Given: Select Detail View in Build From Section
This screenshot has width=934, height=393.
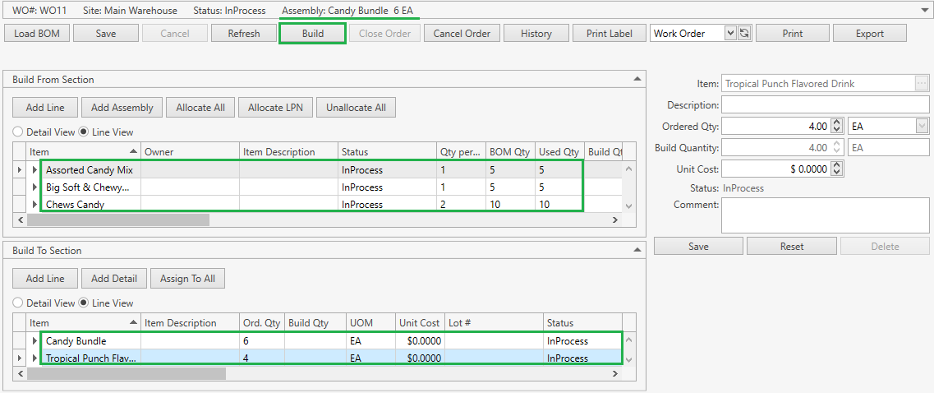Looking at the screenshot, I should click(18, 132).
